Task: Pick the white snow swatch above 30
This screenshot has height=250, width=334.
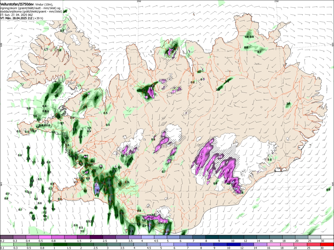Action: (x=327, y=237)
